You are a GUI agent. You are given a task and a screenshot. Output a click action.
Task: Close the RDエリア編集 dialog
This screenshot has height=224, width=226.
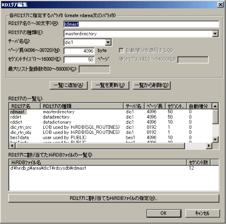point(221,5)
